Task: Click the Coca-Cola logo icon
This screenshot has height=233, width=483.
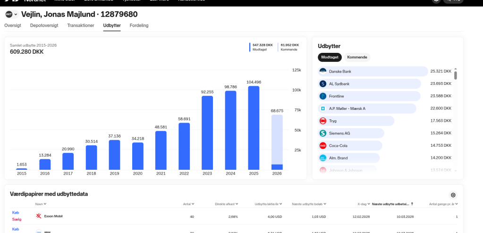Action: pyautogui.click(x=323, y=145)
